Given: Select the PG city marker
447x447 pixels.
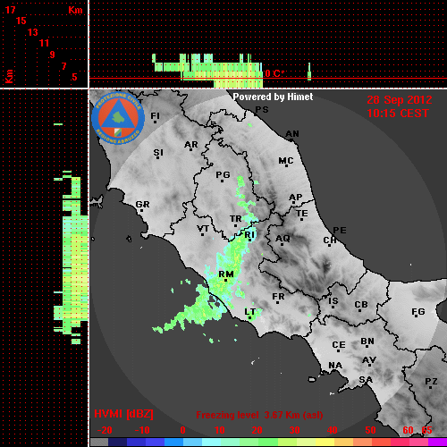Looking at the screenshot, I should [222, 181].
